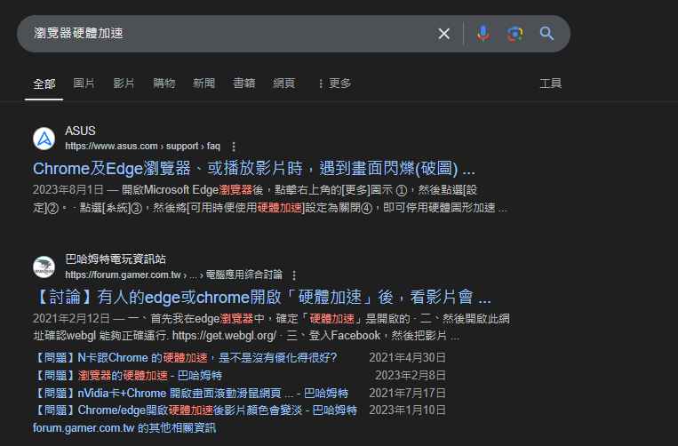The image size is (678, 446).
Task: Click the forum.gamer.com.tw breadcrumb URL
Action: [x=173, y=275]
